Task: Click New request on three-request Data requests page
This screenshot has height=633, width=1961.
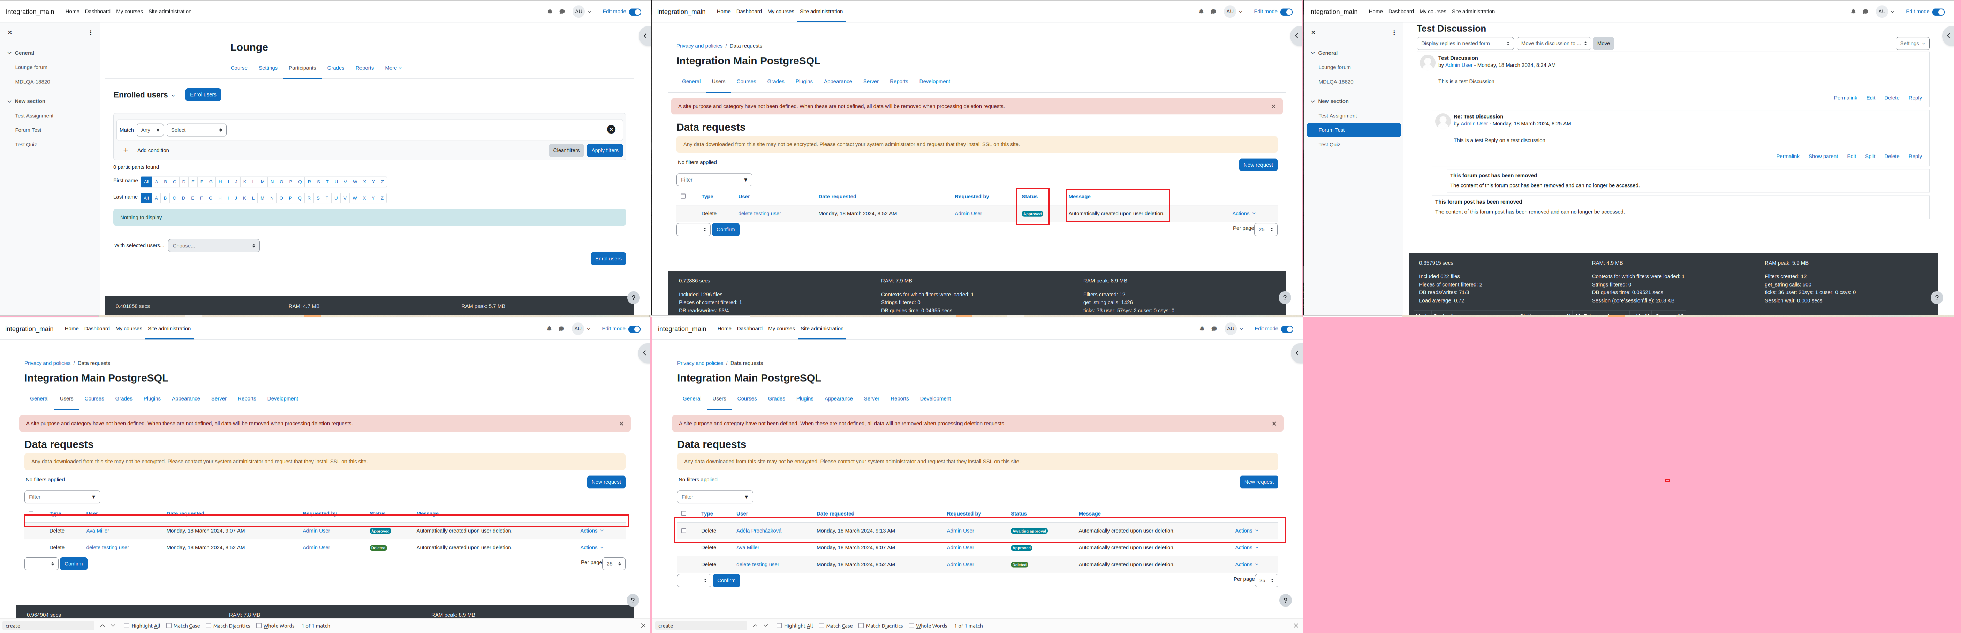Action: (x=1258, y=482)
